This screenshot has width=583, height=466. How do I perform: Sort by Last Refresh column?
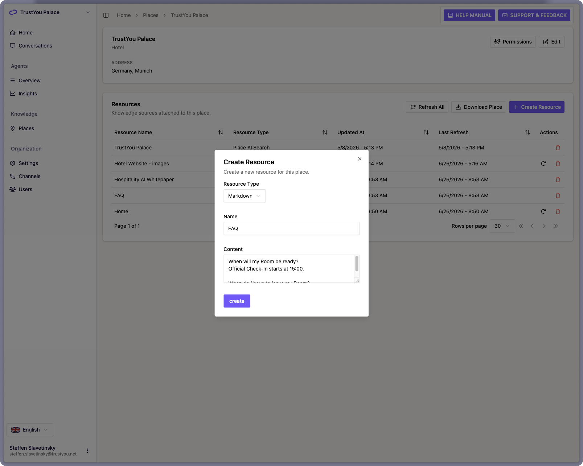pyautogui.click(x=527, y=132)
